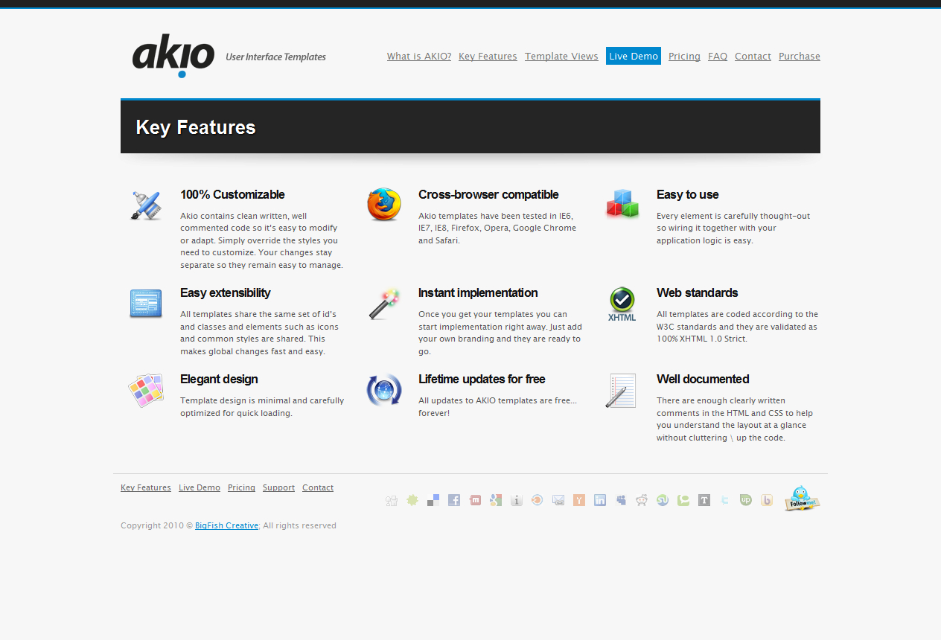Click the 'Elegant design' heading

(x=219, y=380)
